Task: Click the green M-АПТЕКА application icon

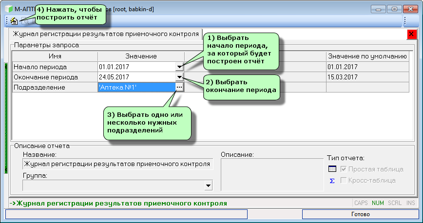Action: click(x=9, y=9)
